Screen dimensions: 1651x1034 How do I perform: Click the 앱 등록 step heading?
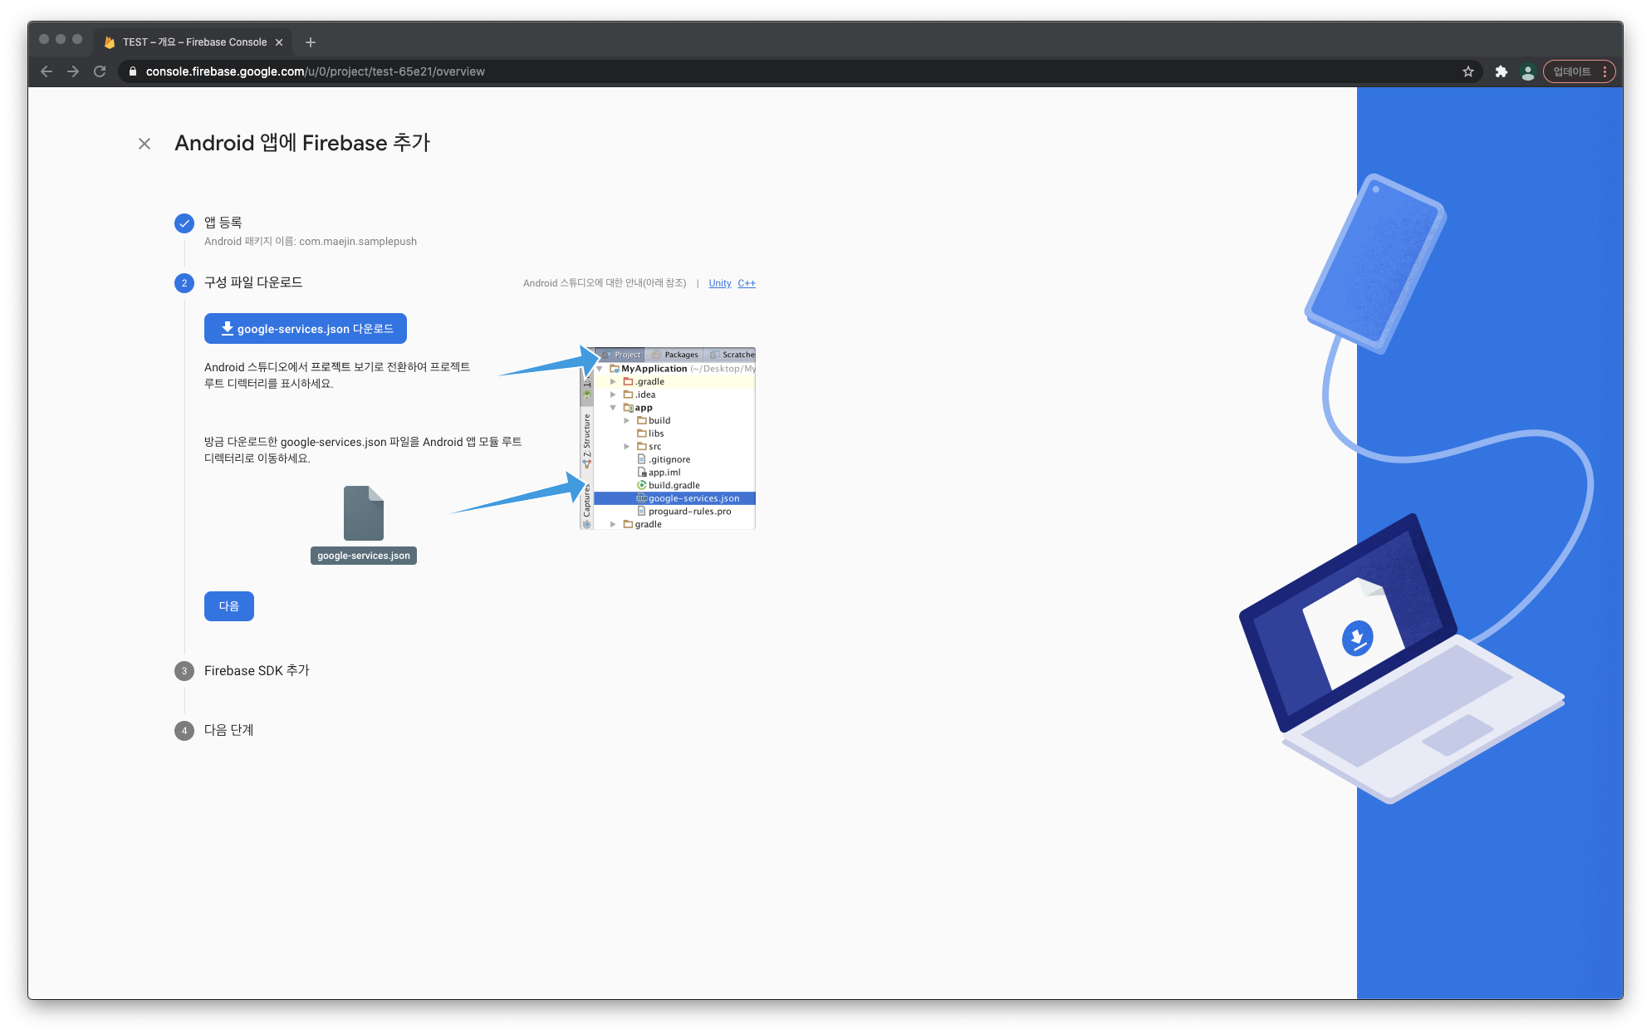223,223
